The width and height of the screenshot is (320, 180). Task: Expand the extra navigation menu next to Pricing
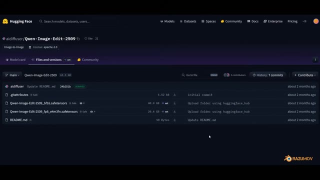click(304, 21)
